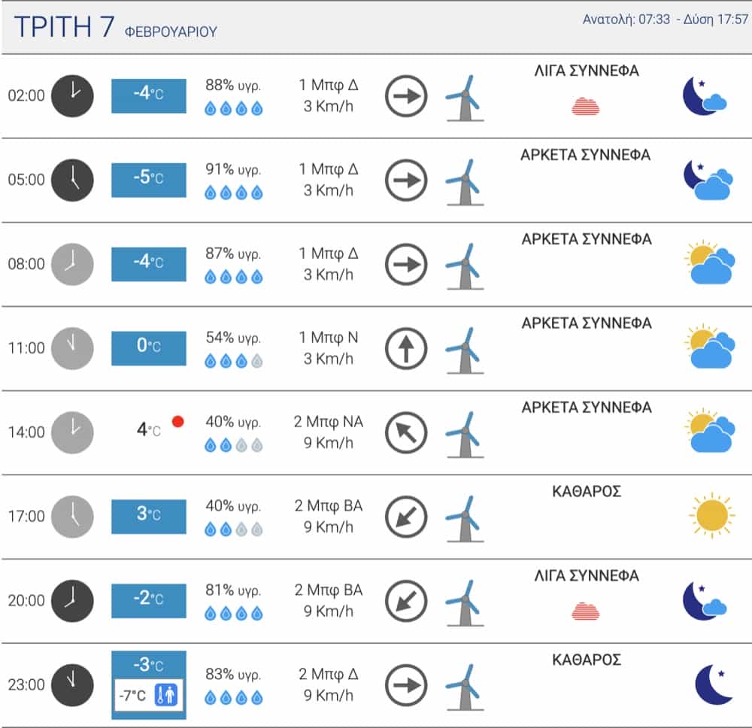
Task: Click the feels-like person thermometer icon
Action: click(165, 696)
